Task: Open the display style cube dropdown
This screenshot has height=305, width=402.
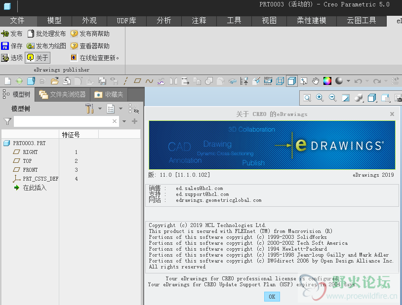Action: tap(372, 98)
